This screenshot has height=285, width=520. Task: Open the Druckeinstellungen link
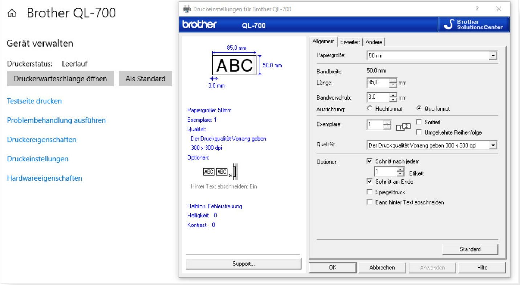(38, 159)
